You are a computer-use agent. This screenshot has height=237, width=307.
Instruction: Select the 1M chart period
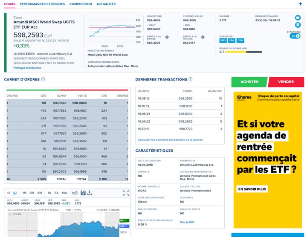(x=24, y=193)
